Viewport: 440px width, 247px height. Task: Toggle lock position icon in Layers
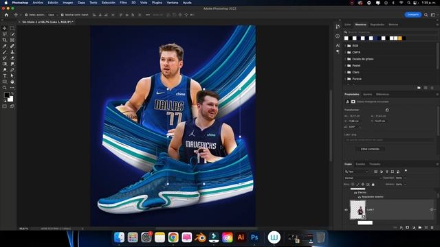363,185
